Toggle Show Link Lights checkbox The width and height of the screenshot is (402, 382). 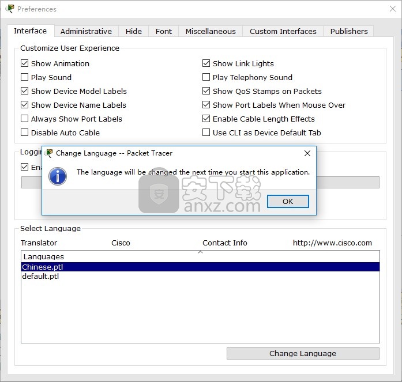206,63
